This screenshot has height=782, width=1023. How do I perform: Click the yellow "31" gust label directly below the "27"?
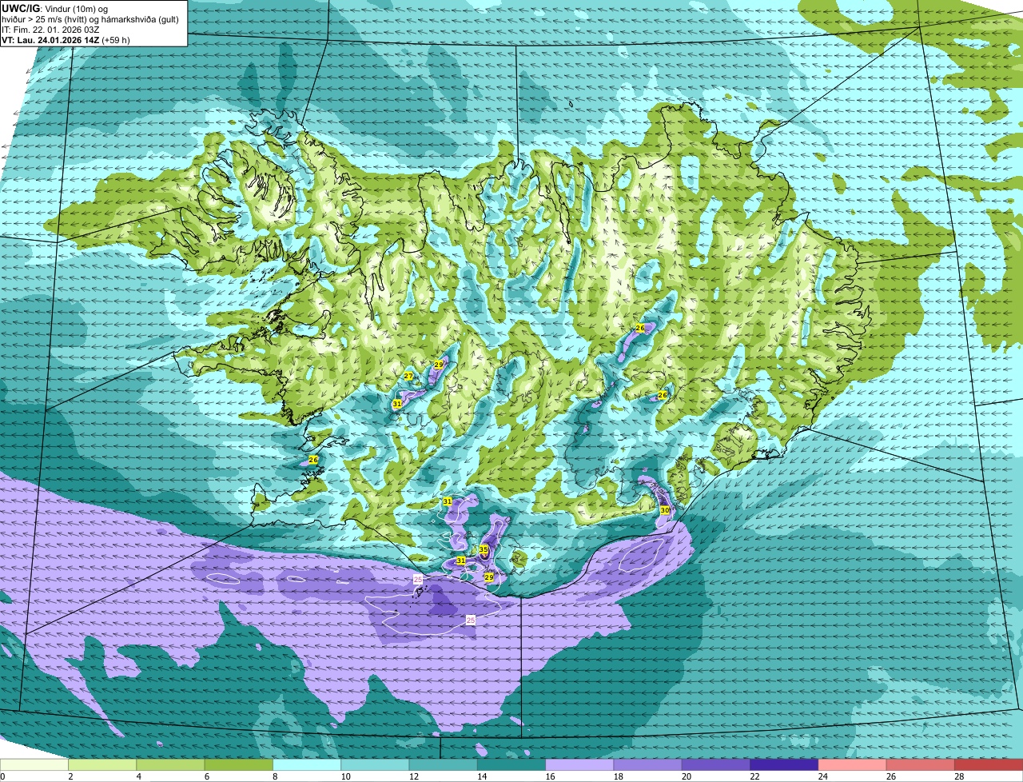pos(397,404)
